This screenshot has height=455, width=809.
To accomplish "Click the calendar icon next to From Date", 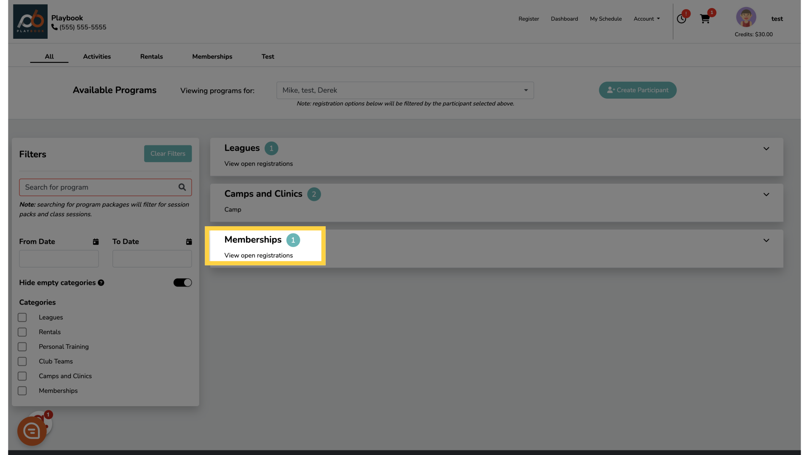I will click(x=96, y=241).
